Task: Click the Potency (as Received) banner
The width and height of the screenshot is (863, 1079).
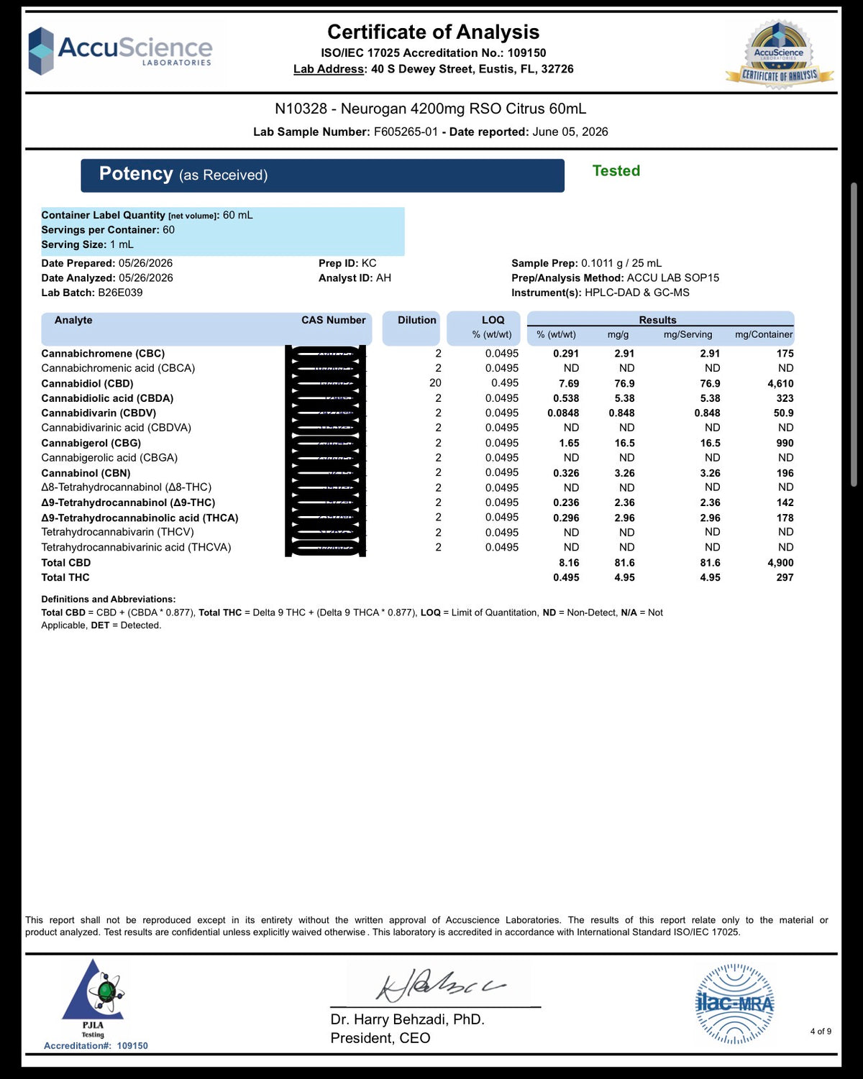Action: click(x=322, y=175)
